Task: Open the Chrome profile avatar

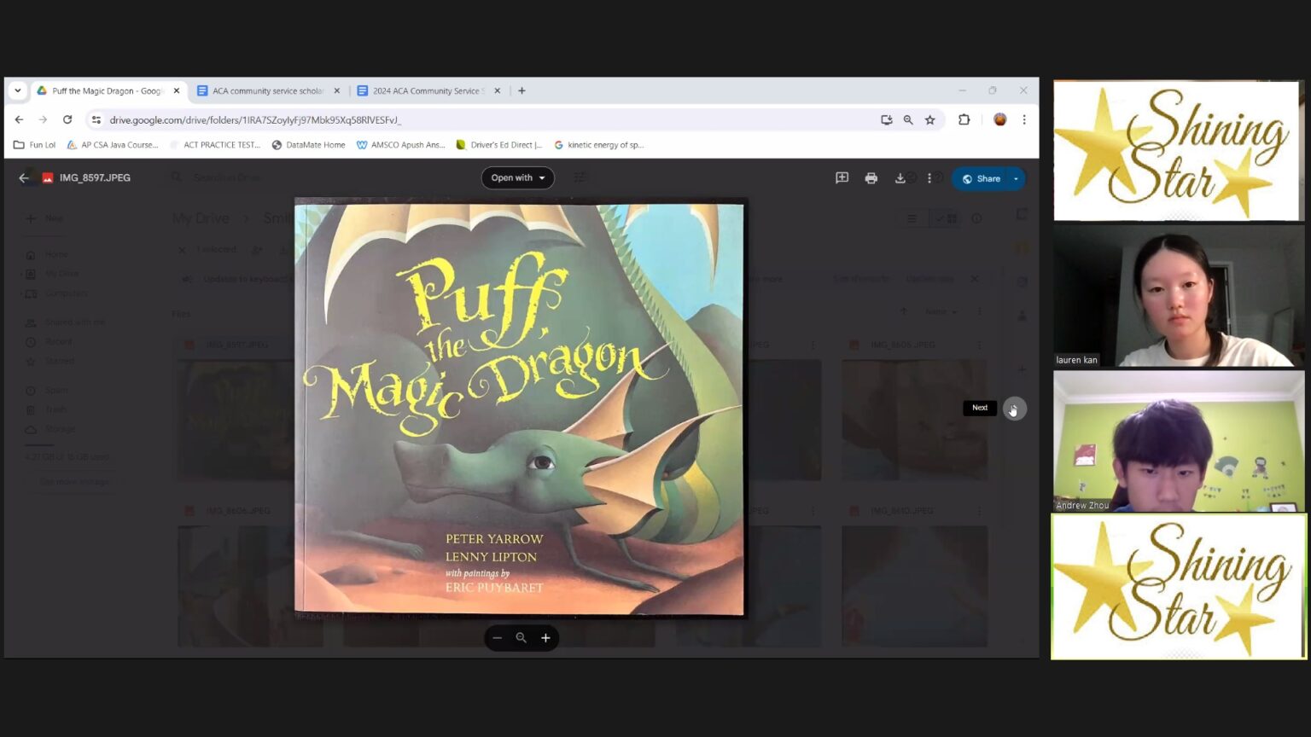Action: click(999, 119)
